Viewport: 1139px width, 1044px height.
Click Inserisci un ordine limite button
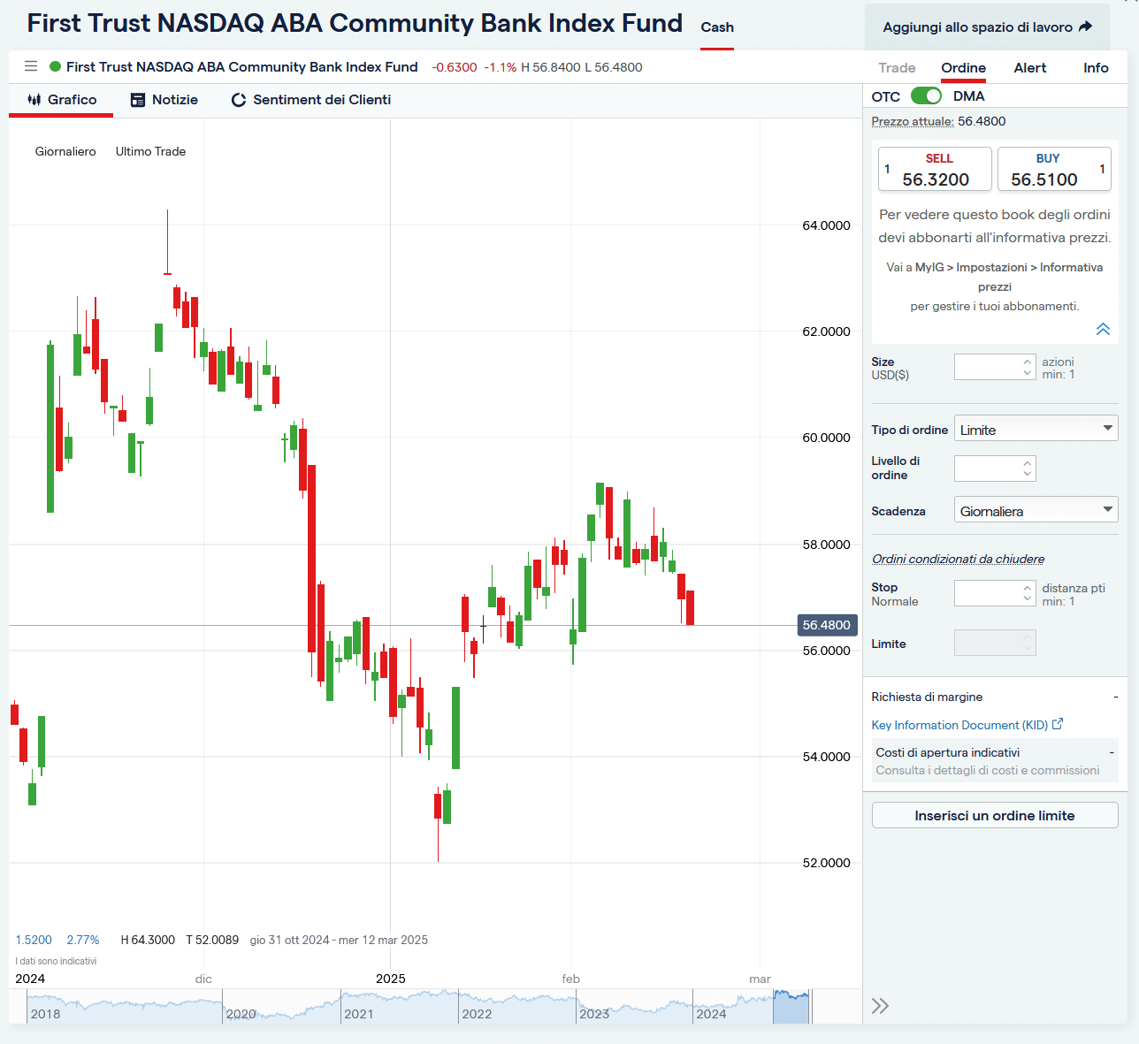tap(995, 815)
